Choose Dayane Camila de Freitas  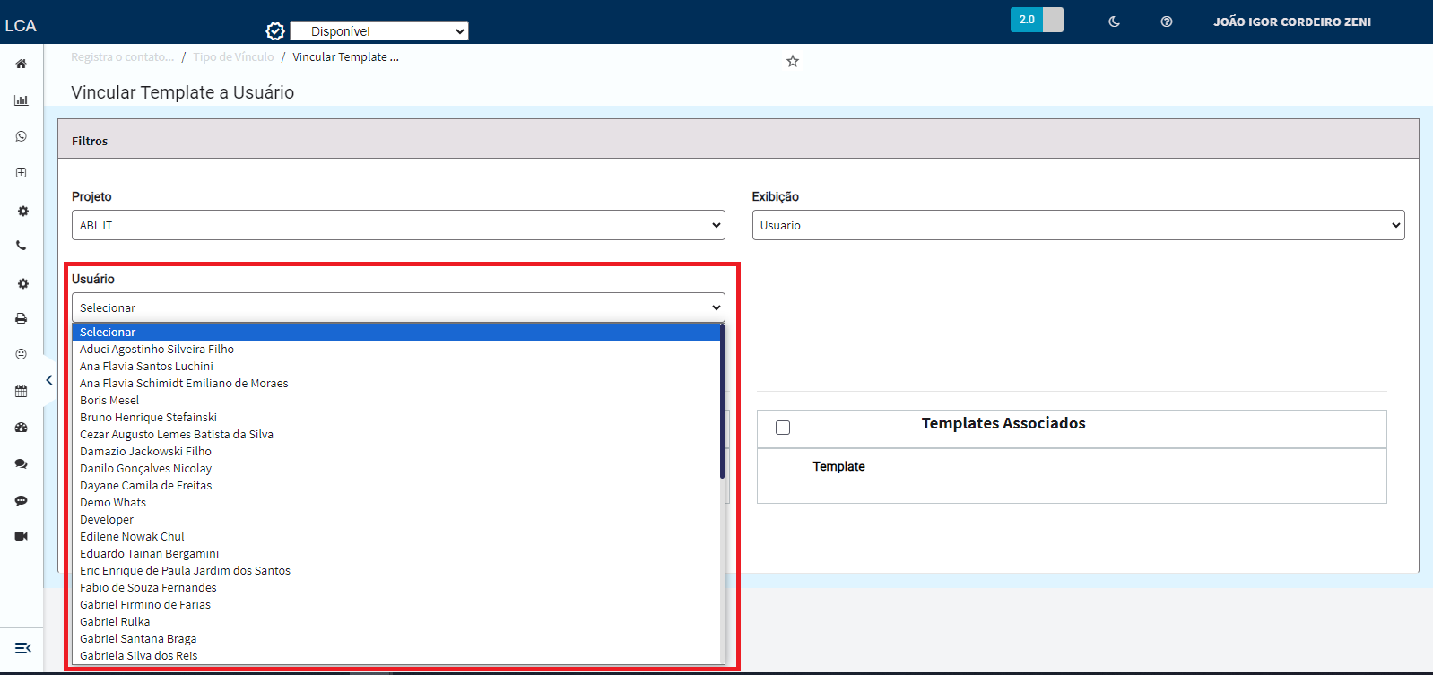click(396, 485)
